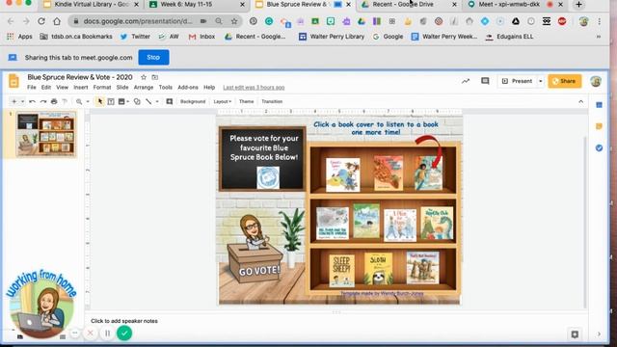Image resolution: width=617 pixels, height=347 pixels.
Task: Open the Last edit was 3 hours ago link
Action: coord(254,88)
